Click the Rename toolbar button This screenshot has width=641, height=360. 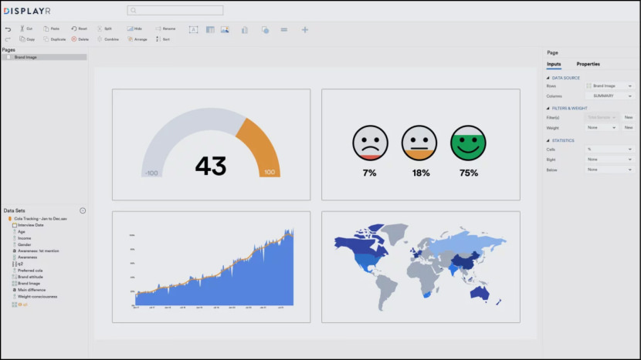(165, 29)
